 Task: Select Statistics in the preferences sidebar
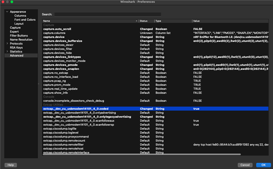(16, 52)
